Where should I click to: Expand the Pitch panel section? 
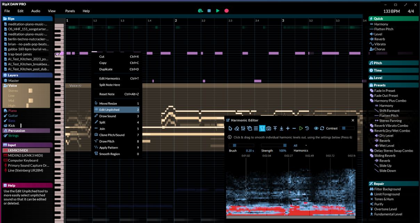[x=378, y=63]
